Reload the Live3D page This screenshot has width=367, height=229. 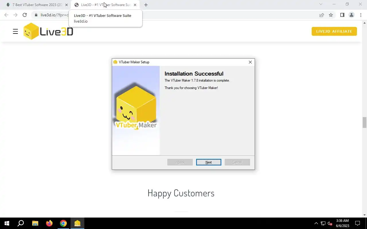(25, 15)
